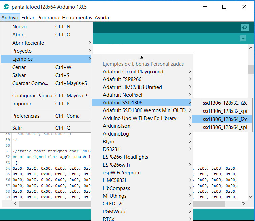Open the Programa menu
Screen dimensions: 255x221
(48, 18)
